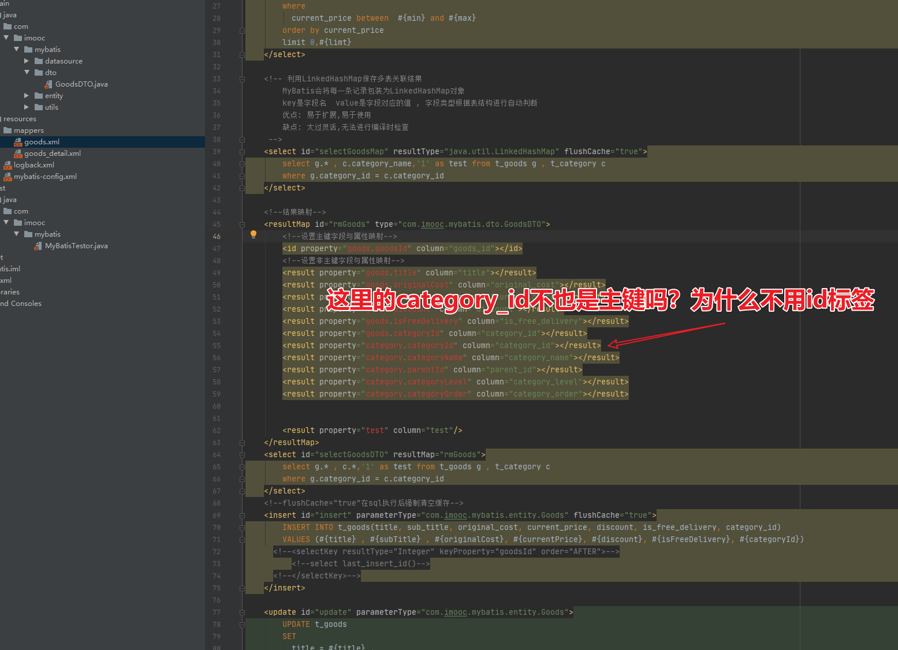This screenshot has height=650, width=898.
Task: Select the mappers folder in tree
Action: (x=29, y=130)
